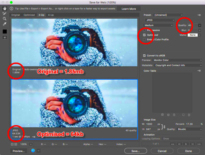
Task: Open the Quality value slider arrow
Action: point(199,25)
